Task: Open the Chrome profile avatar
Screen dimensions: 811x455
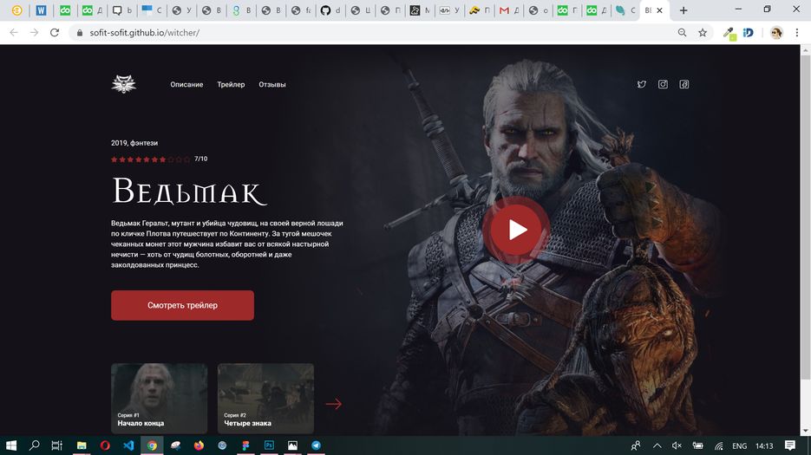Action: 776,33
